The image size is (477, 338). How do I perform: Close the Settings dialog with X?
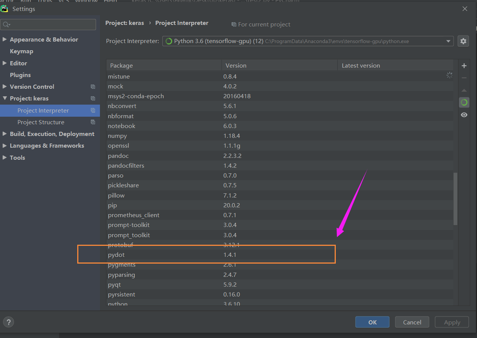tap(465, 9)
